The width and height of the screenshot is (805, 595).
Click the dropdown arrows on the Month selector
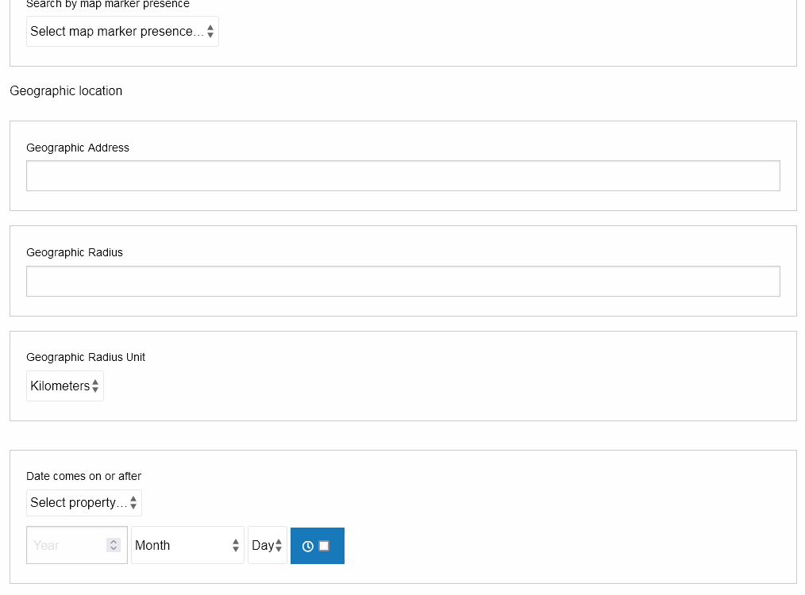(236, 545)
